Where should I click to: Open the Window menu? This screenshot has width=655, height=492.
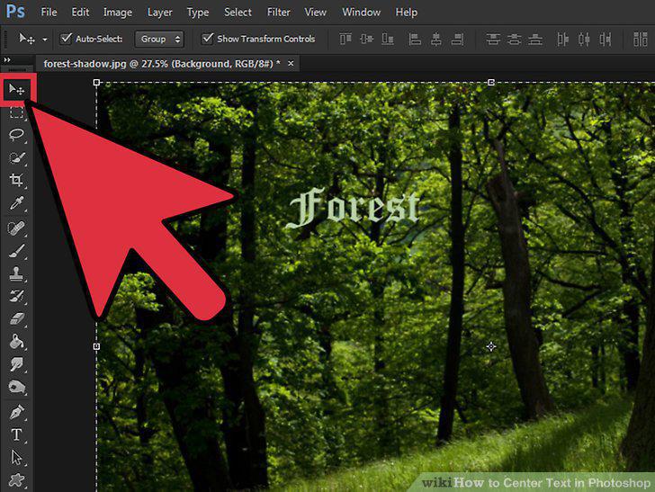coord(362,12)
